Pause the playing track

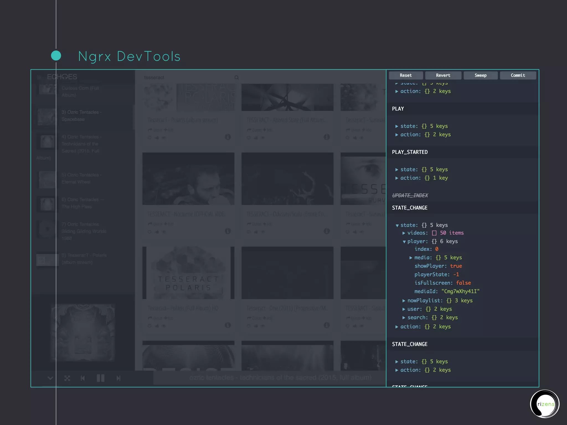(x=100, y=378)
